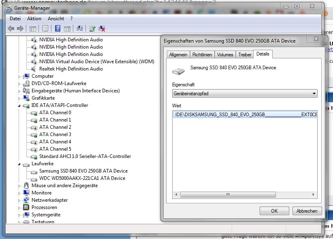Click the Prozessoren chip icon
This screenshot has height=239, width=333.
(26, 207)
